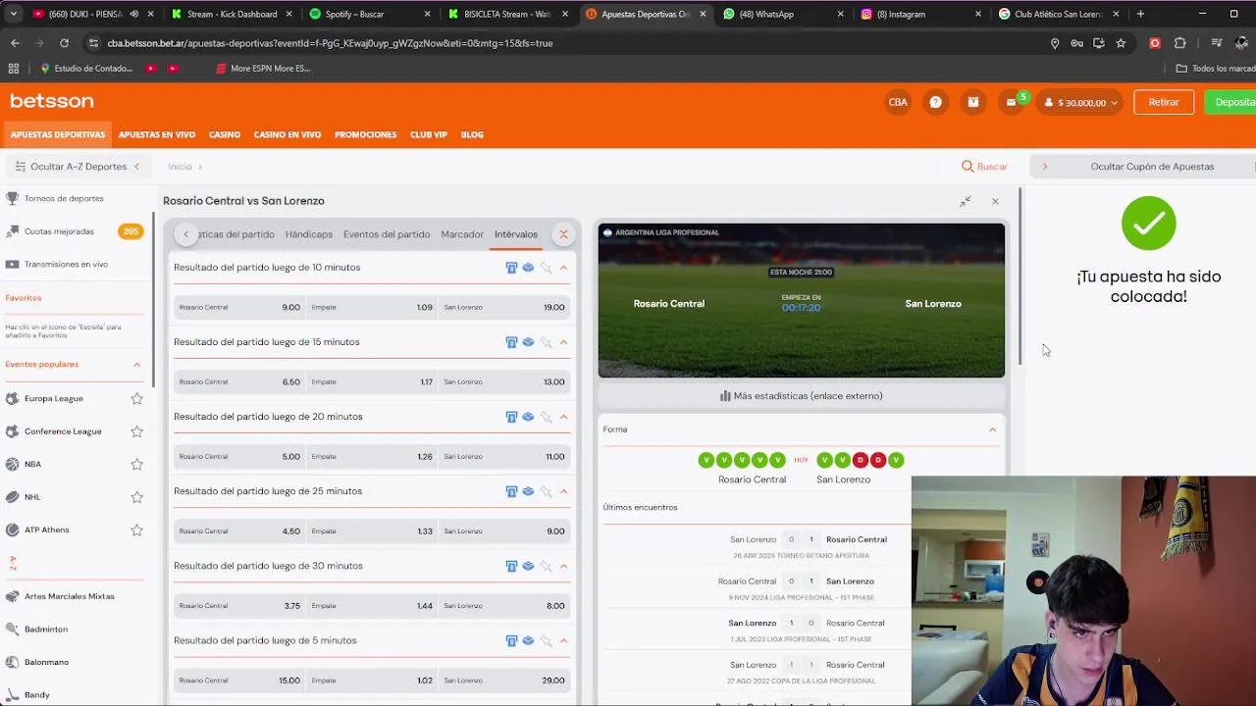Collapse the 5 minutos market
1256x706 pixels.
pos(563,640)
